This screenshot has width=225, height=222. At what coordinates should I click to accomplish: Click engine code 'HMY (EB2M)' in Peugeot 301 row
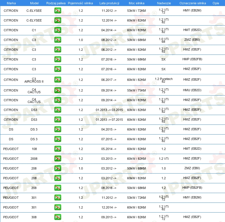[x=192, y=197]
